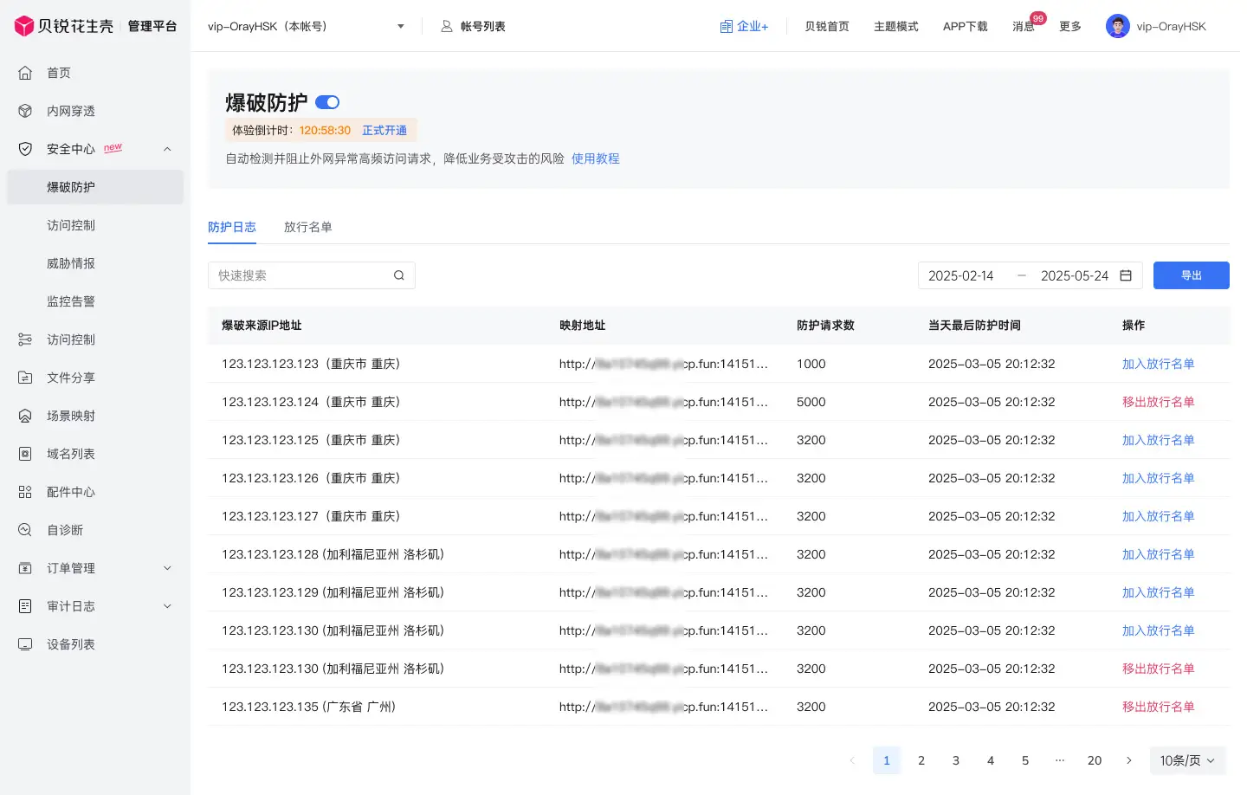1247x795 pixels.
Task: Open the date range picker calendar
Action: point(1125,275)
